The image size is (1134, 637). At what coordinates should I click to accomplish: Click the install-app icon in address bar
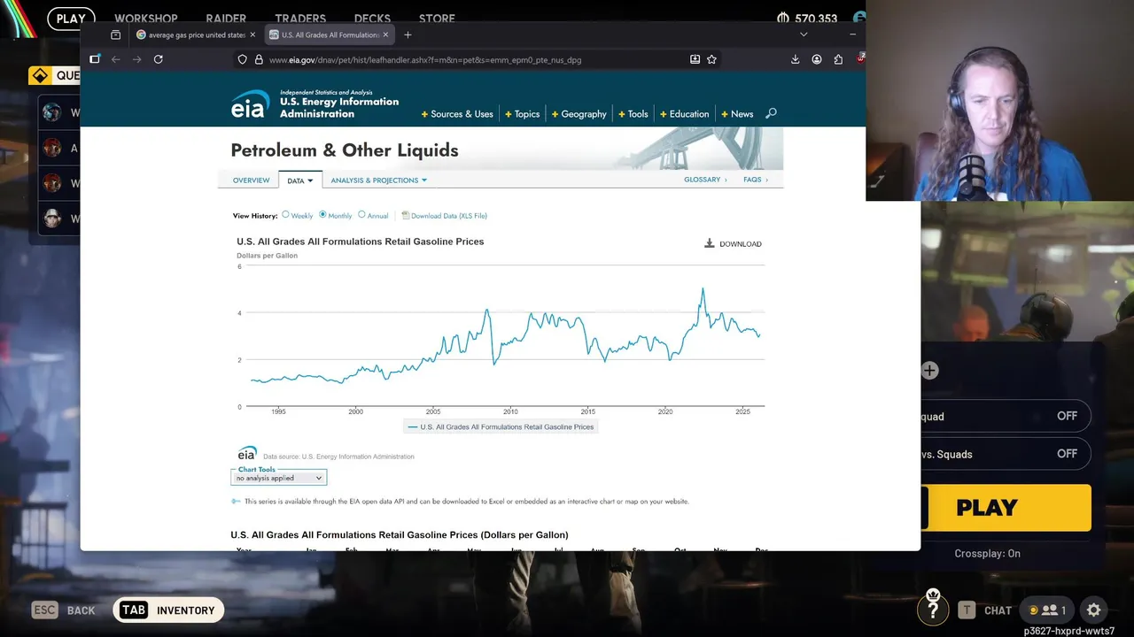[695, 59]
